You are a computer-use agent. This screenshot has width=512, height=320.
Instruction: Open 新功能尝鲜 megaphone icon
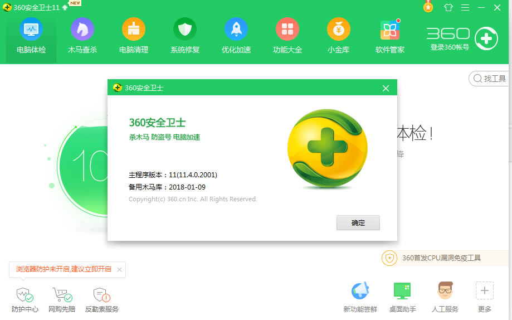coord(360,297)
